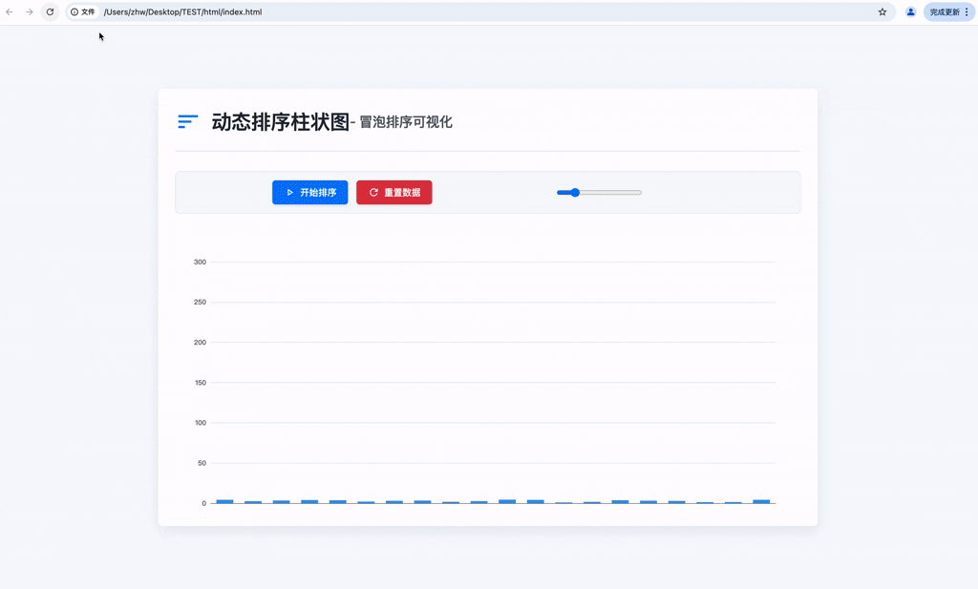This screenshot has height=589, width=978.
Task: Click the sorting bars logo icon
Action: (187, 121)
